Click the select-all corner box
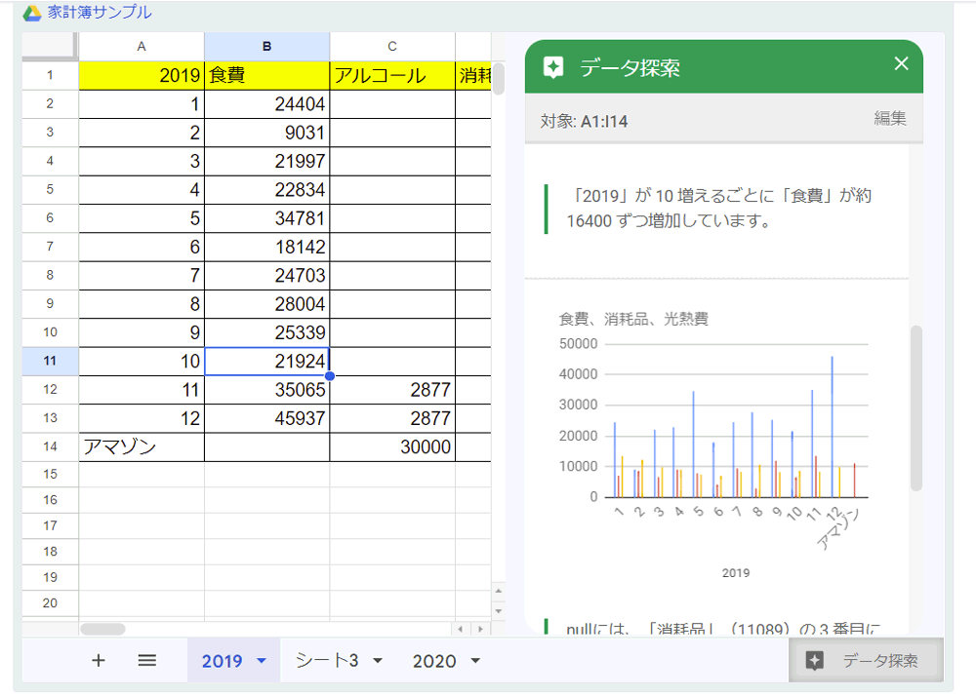Image resolution: width=976 pixels, height=696 pixels. [x=50, y=46]
